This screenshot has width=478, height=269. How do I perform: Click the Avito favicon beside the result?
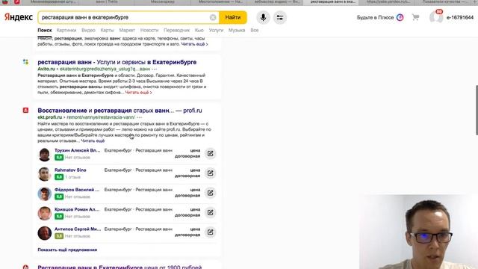[x=25, y=62]
